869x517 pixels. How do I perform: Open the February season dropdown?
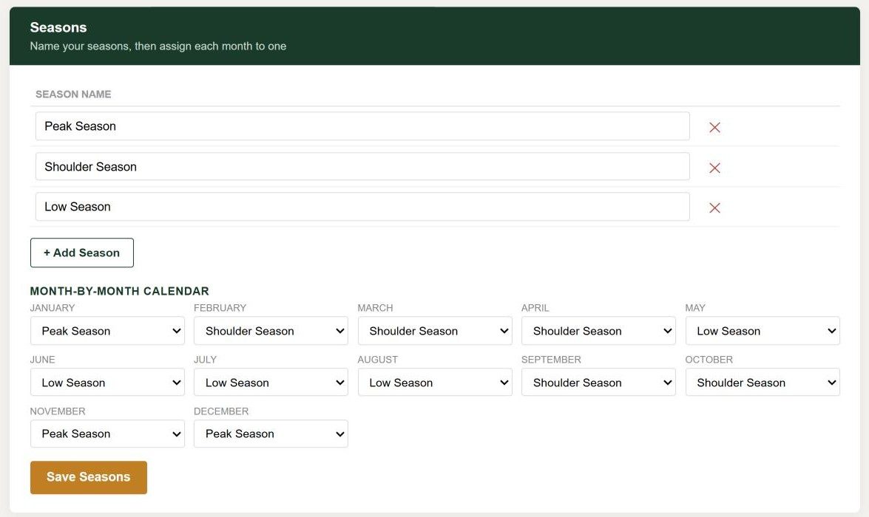tap(271, 330)
